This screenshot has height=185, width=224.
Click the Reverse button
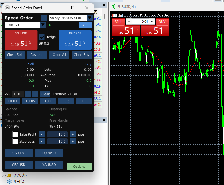37,55
